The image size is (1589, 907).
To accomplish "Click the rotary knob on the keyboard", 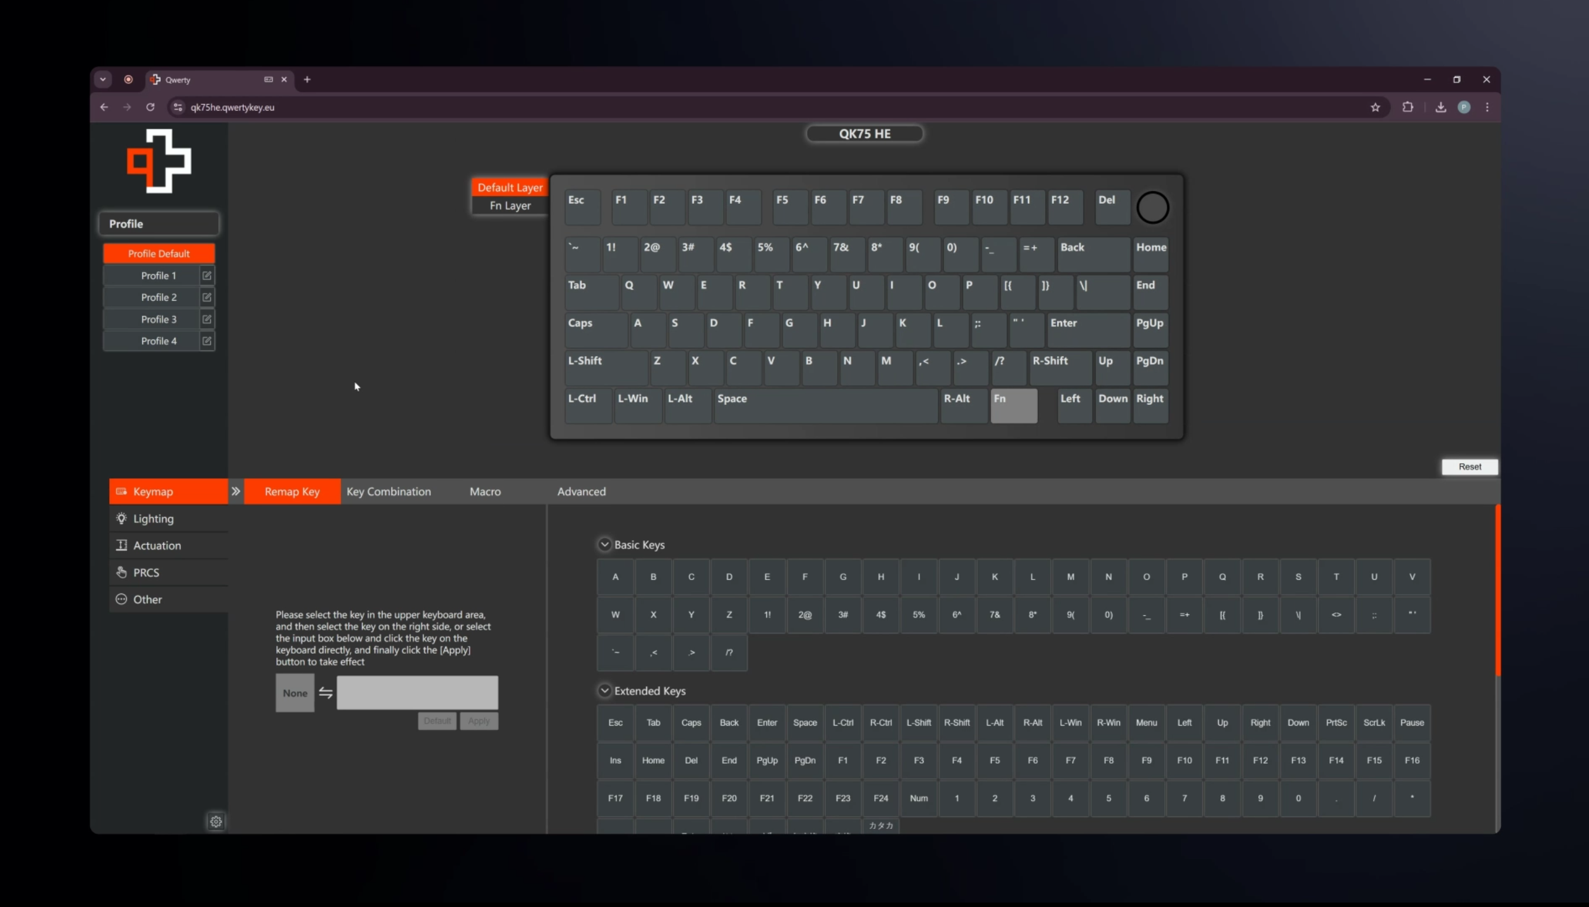I will point(1152,208).
